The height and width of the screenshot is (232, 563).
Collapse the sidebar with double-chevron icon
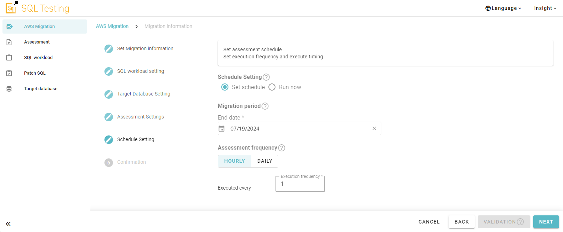click(x=8, y=224)
